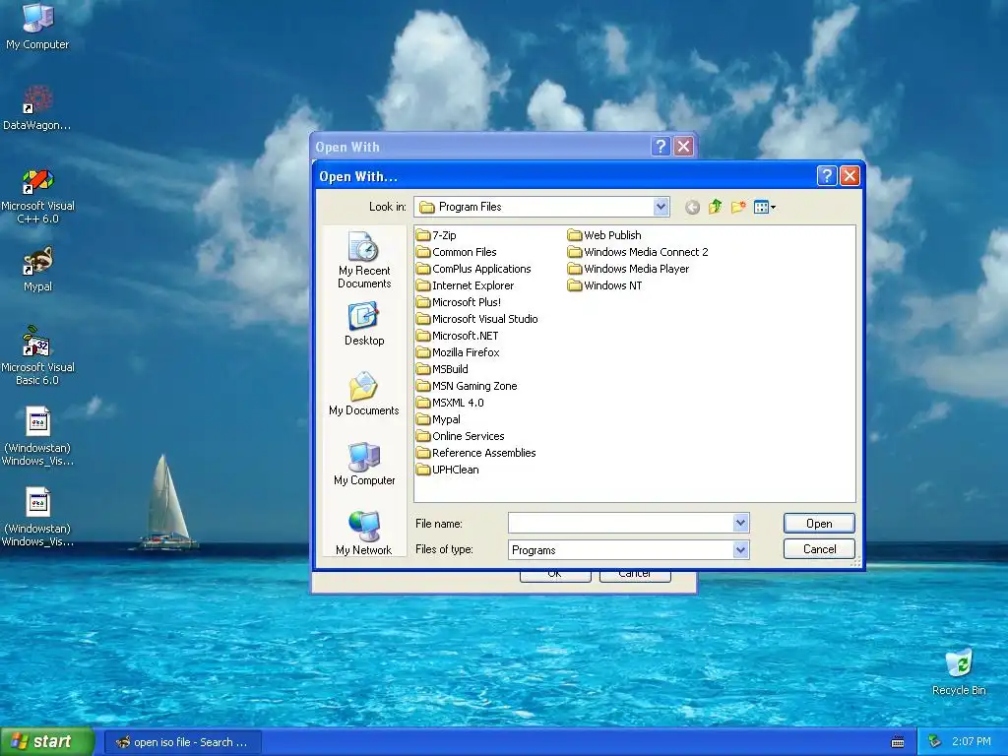
Task: Expand the File name dropdown arrow
Action: [x=740, y=523]
